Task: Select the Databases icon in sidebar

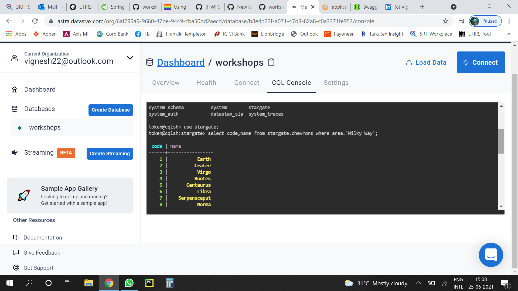Action: [15, 109]
